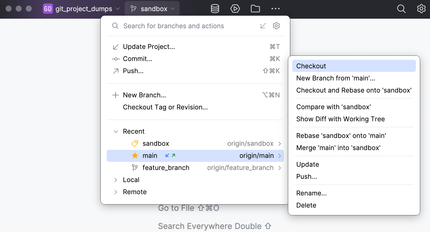Click the More Actions ellipsis icon

coord(275,9)
